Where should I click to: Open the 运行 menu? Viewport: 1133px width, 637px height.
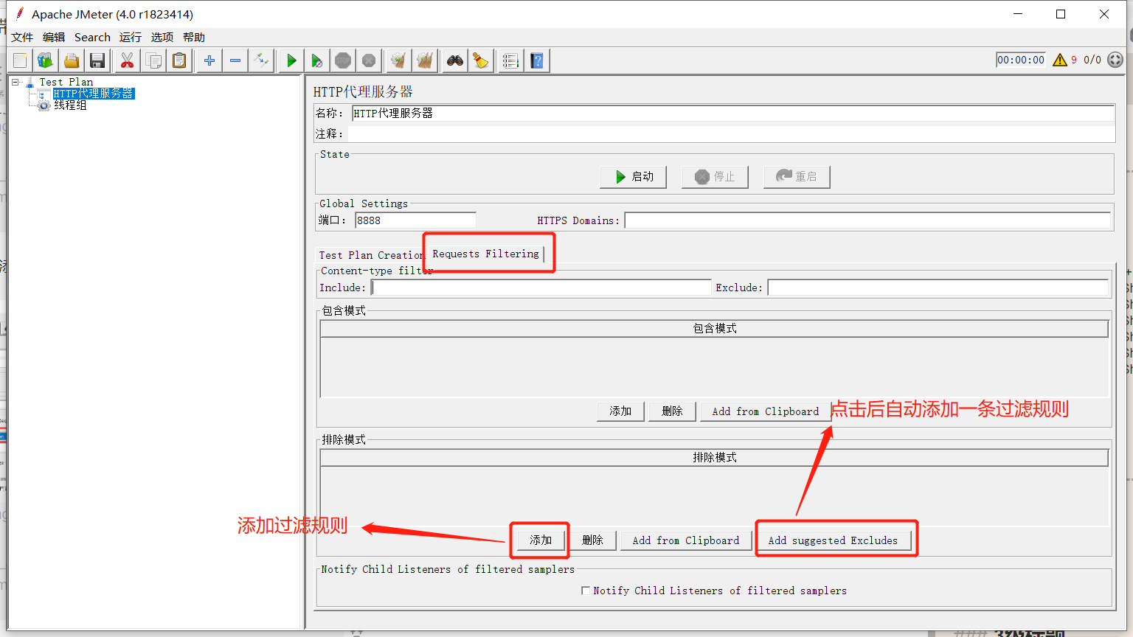131,37
